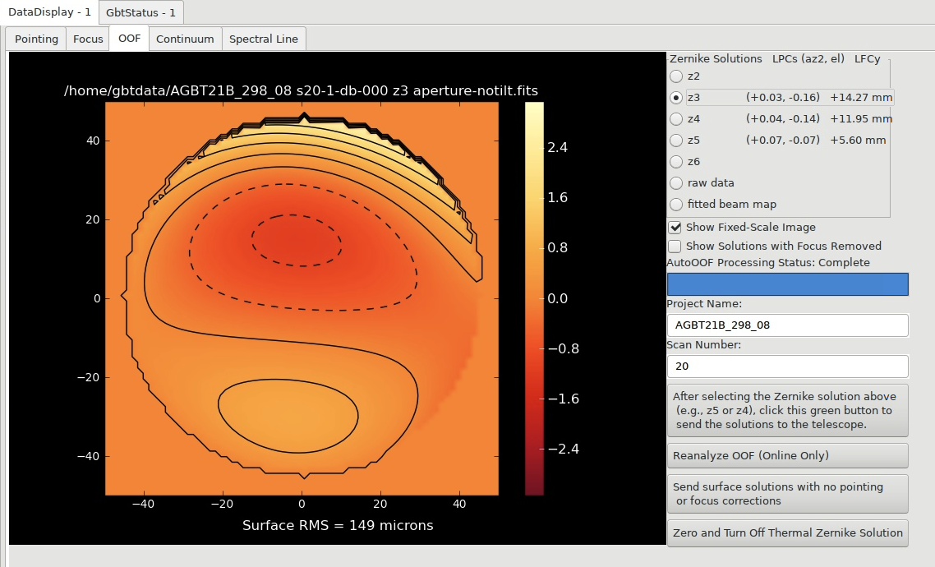Click the z4 value +11.95 mm

point(861,118)
